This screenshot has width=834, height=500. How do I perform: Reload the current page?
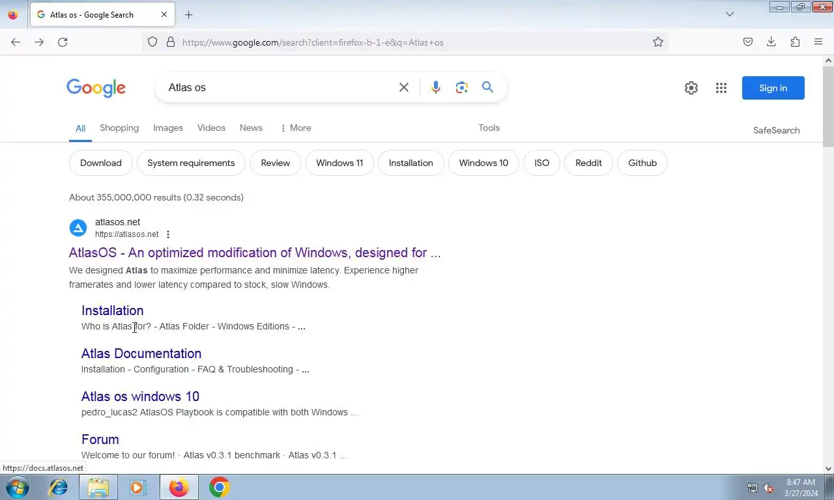[63, 42]
